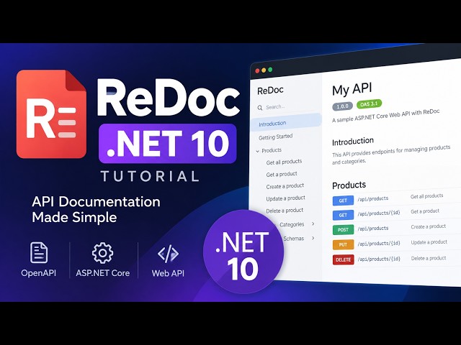Screen dimensions: 461x345
Task: Click the ASP.NET Core gear icon
Action: point(102,253)
